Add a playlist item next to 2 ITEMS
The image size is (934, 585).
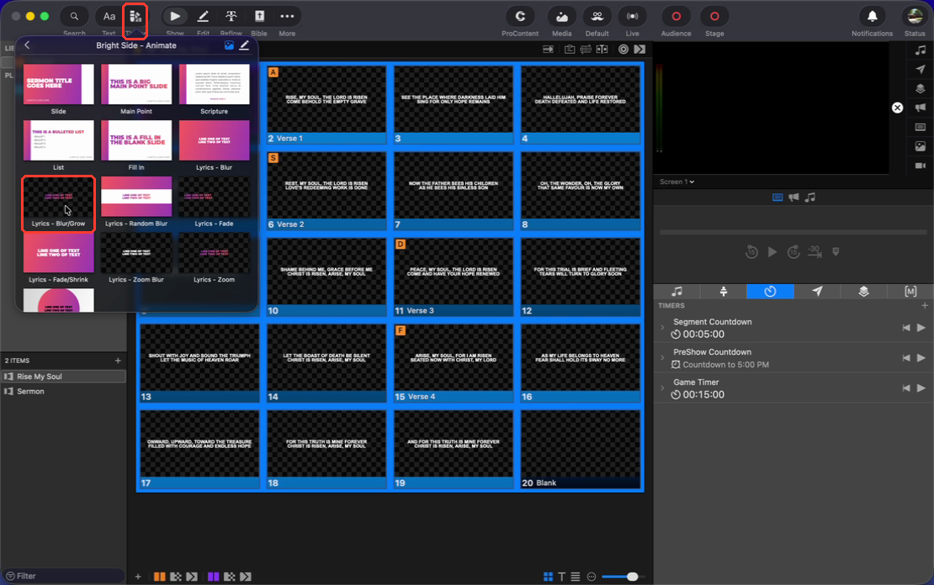118,361
